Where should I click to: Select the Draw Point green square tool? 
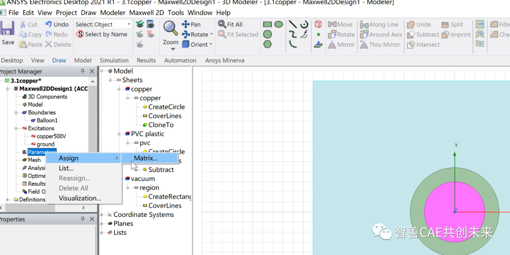pos(318,34)
